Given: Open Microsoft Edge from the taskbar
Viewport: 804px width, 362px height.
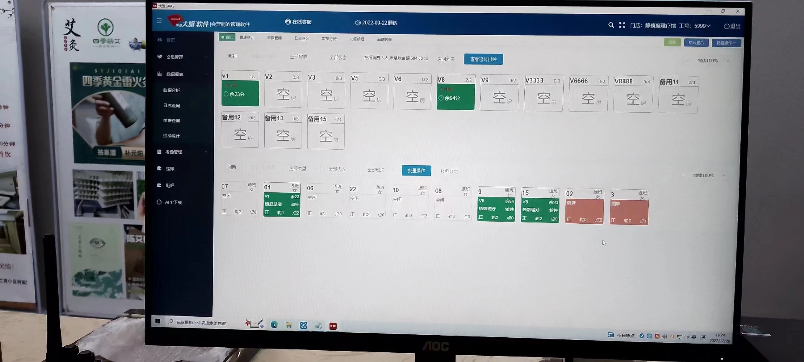Looking at the screenshot, I should [274, 325].
